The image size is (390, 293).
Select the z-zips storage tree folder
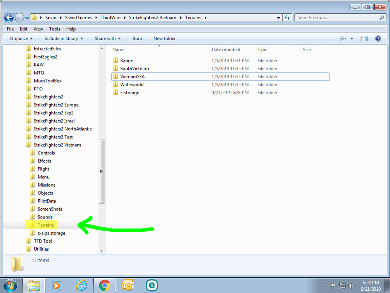point(51,233)
